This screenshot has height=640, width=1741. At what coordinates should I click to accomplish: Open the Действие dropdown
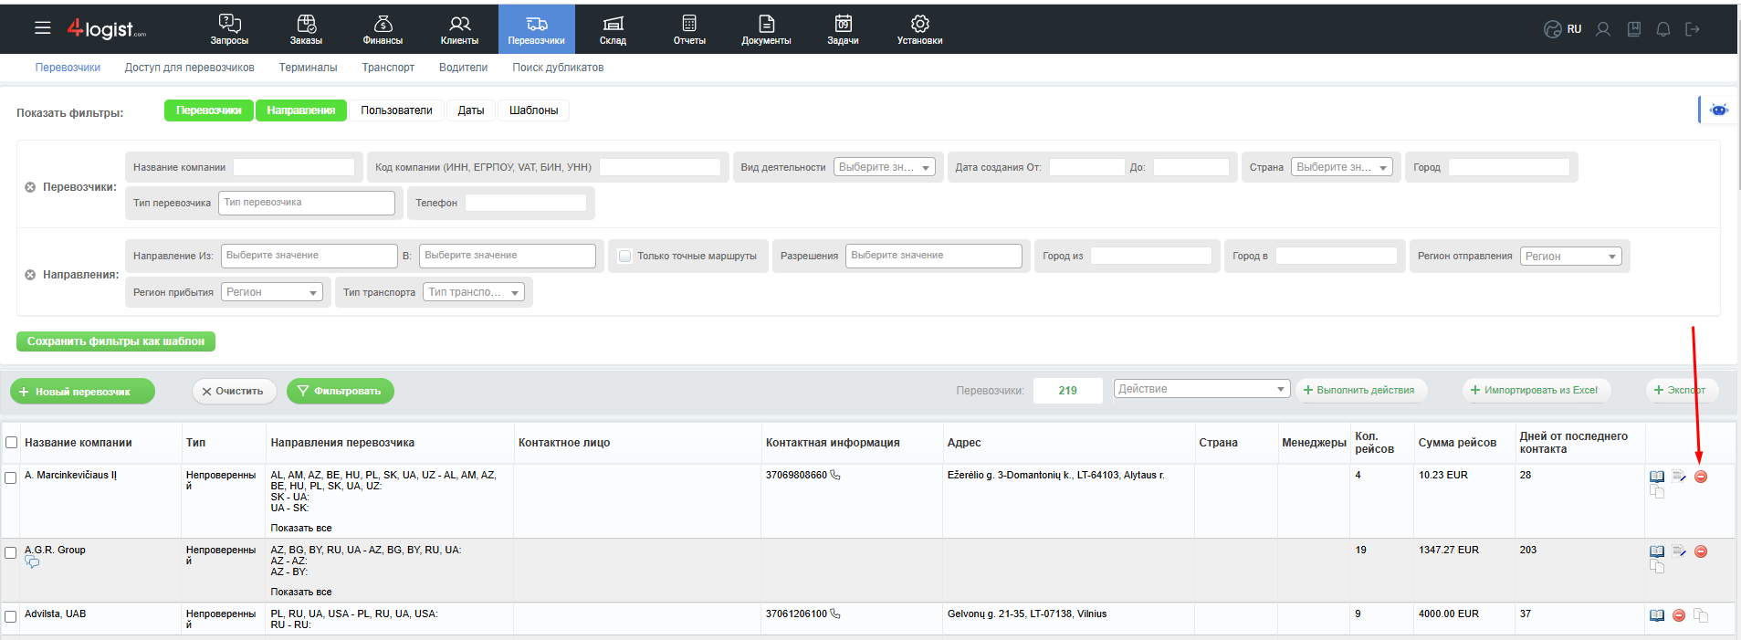pos(1201,389)
